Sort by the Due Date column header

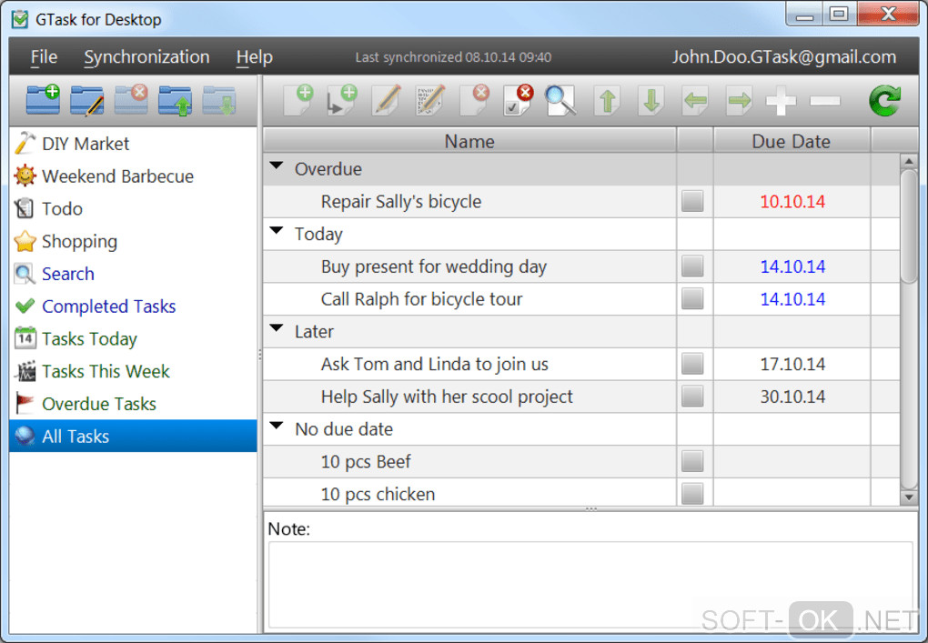point(792,141)
